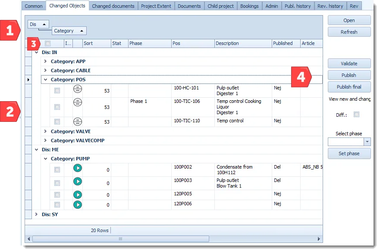Expand Category: CABLE group

coord(45,70)
